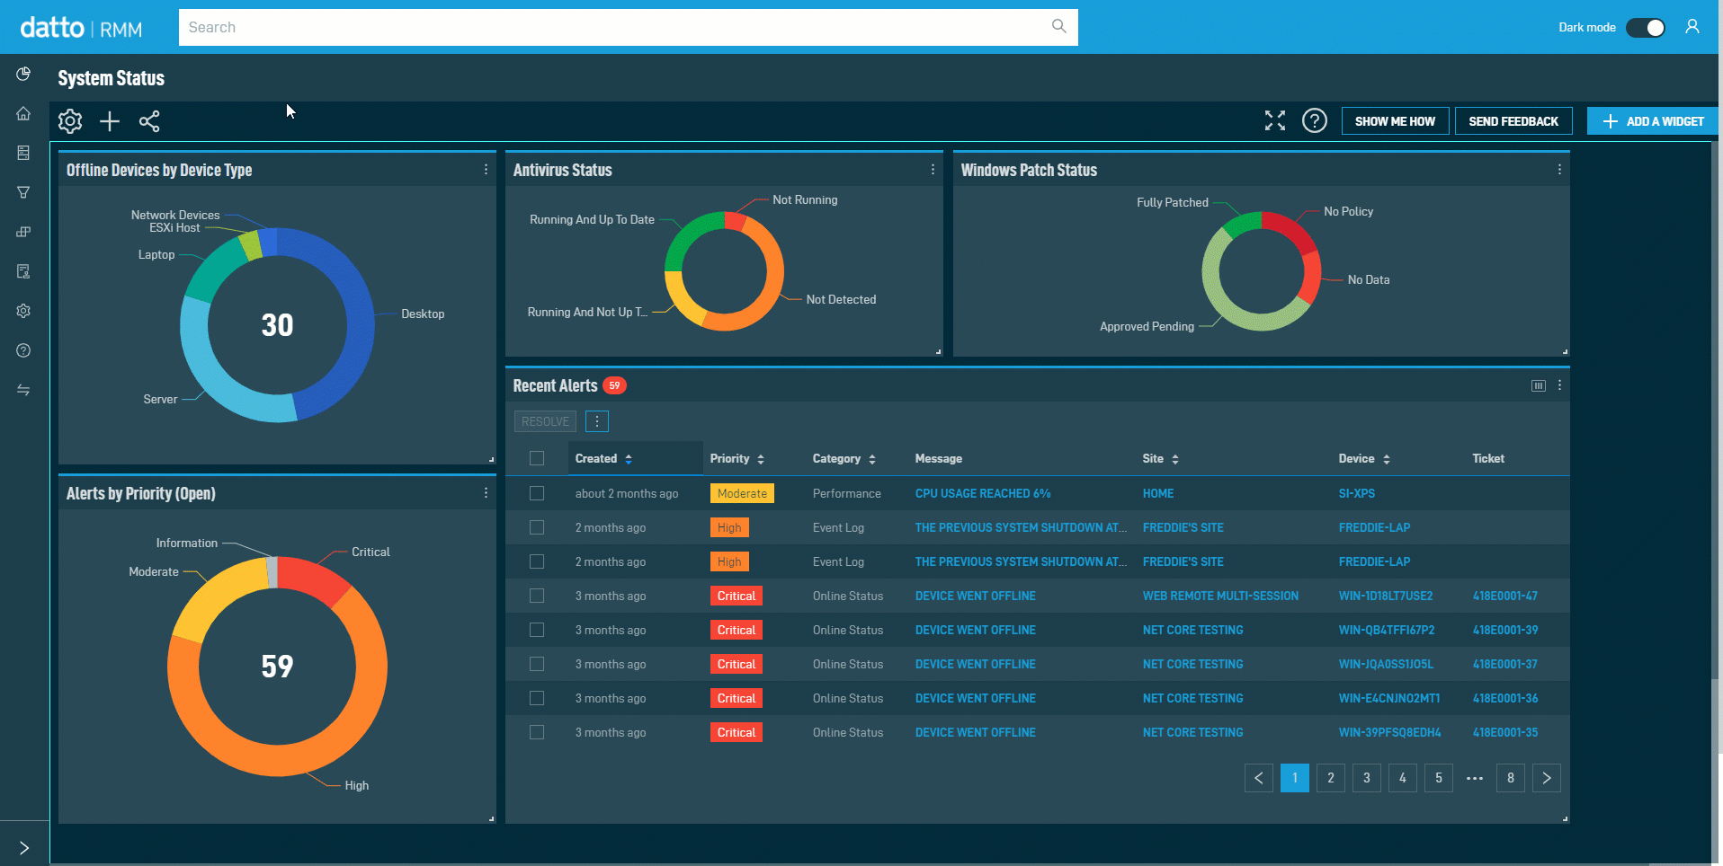Open the column chooser icon in Recent Alerts
Screen dimensions: 1723x866
click(1539, 385)
